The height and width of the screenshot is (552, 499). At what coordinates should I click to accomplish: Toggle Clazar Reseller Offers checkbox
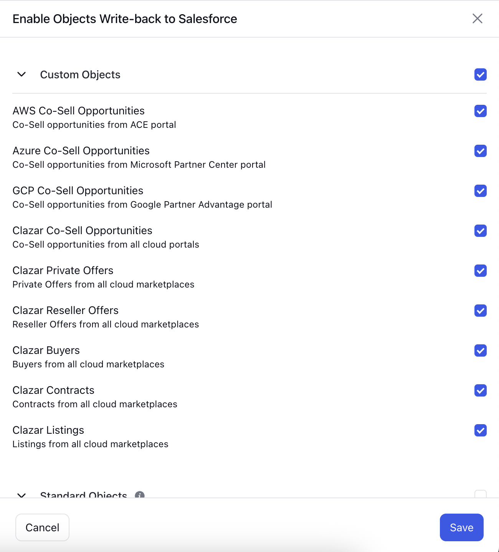[x=481, y=311]
